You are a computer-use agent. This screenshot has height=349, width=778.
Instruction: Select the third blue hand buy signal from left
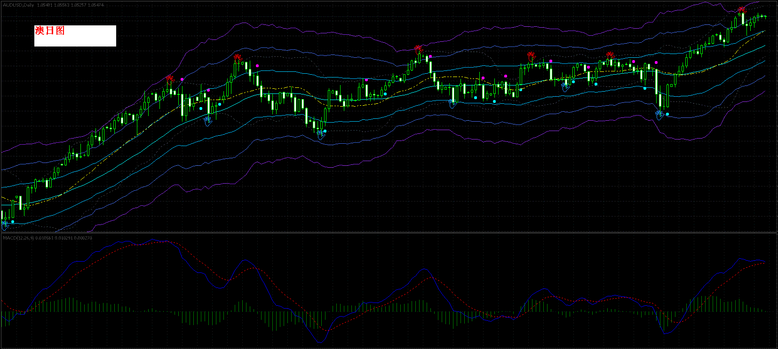click(x=321, y=134)
